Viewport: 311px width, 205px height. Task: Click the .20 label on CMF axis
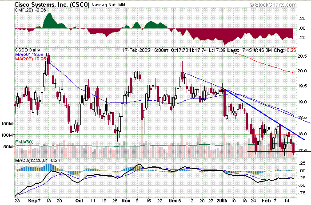tap(302, 19)
